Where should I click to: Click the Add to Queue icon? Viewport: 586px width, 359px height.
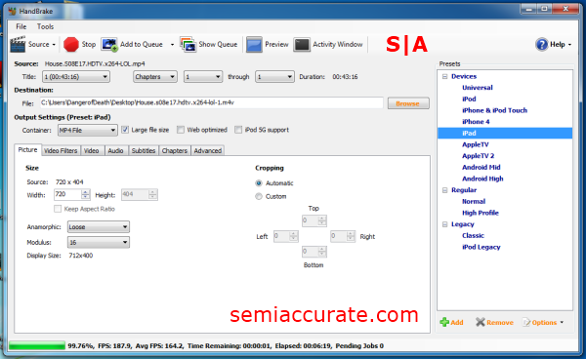pos(109,45)
